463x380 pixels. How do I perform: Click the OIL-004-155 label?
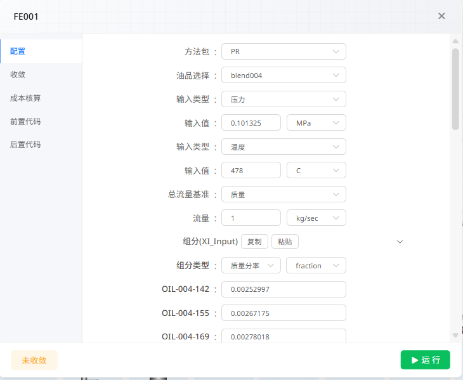[x=185, y=313]
